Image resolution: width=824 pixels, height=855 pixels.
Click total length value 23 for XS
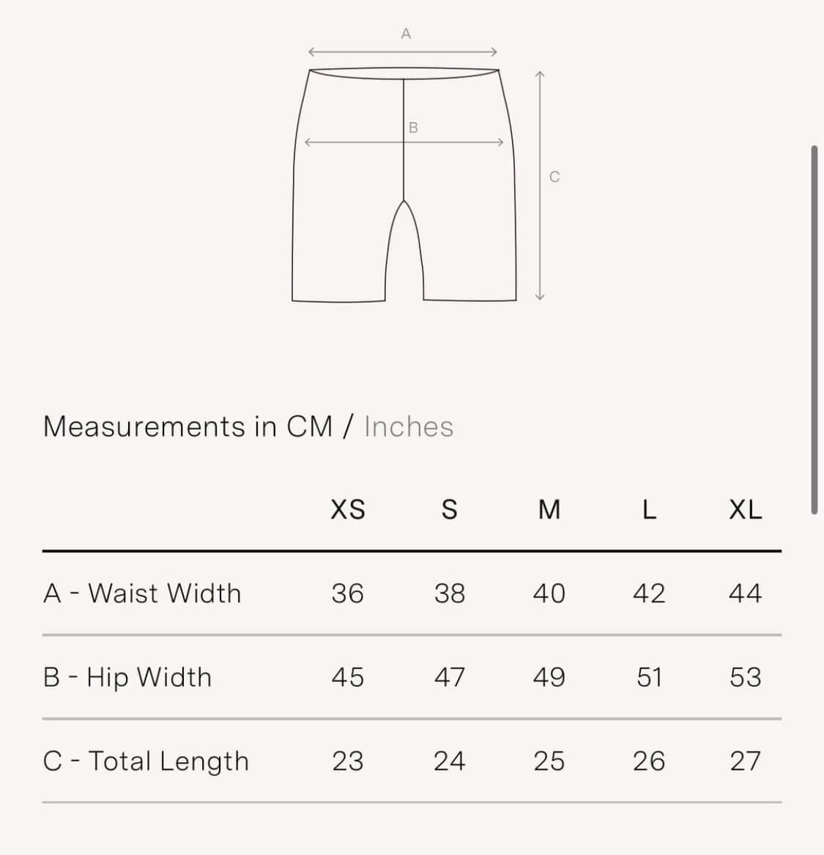[x=348, y=761]
